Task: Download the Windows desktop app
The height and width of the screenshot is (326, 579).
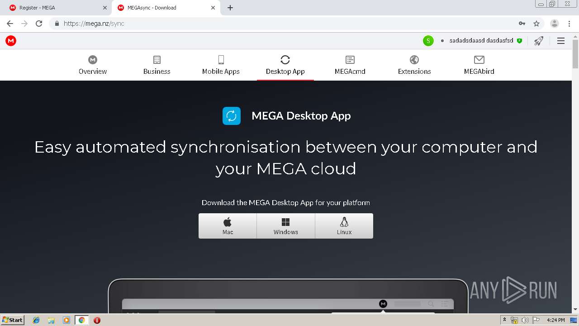Action: click(x=286, y=226)
